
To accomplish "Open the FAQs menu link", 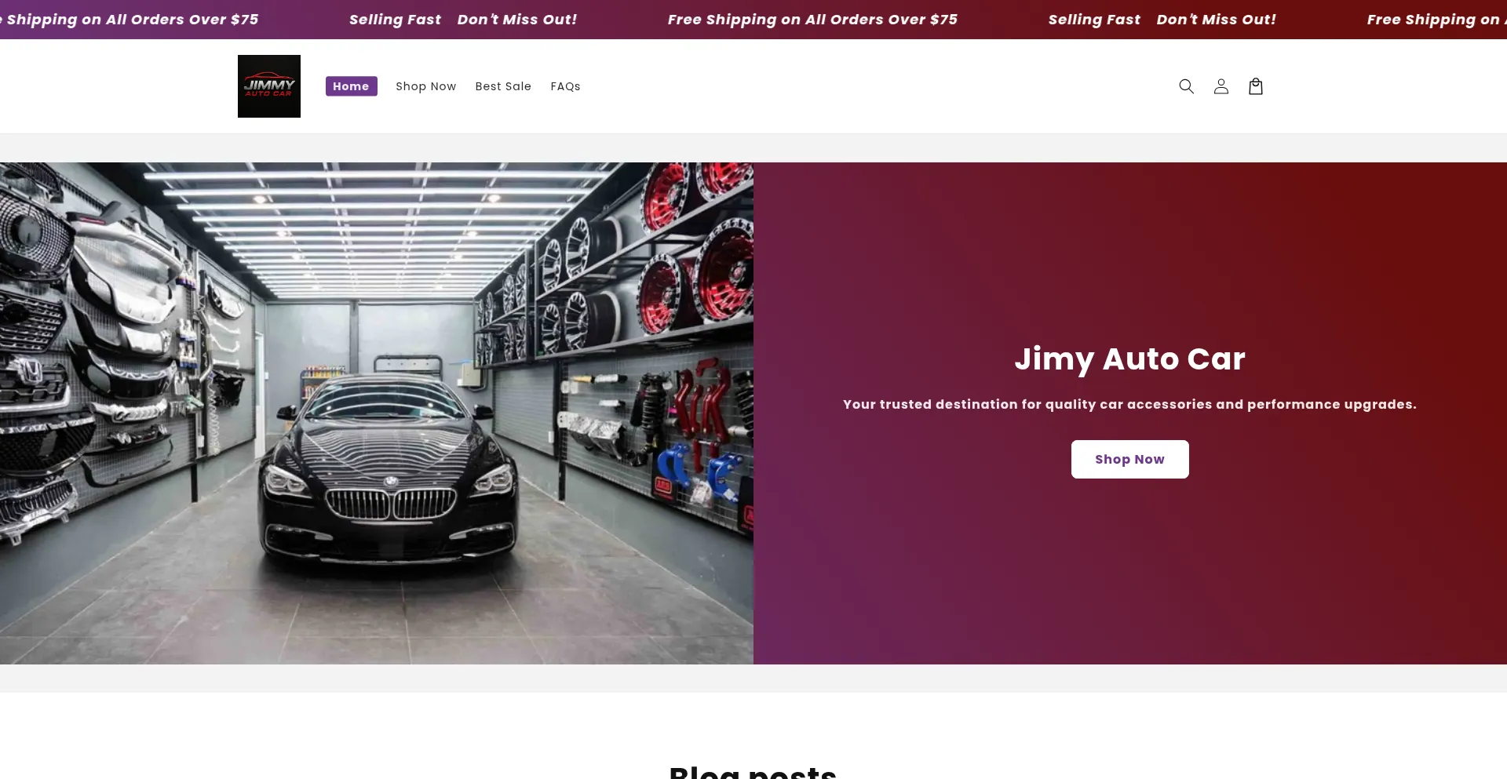I will [x=565, y=86].
